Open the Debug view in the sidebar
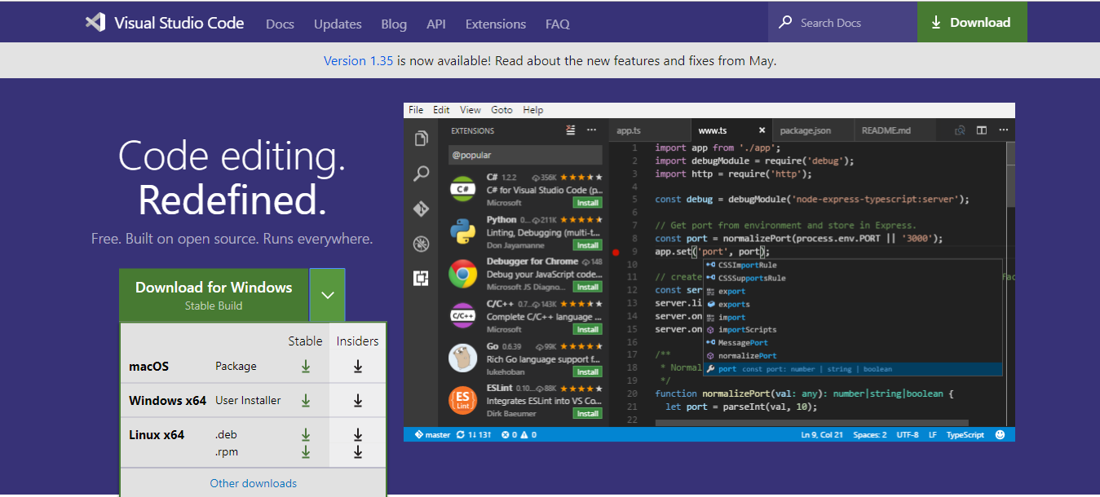 coord(421,244)
